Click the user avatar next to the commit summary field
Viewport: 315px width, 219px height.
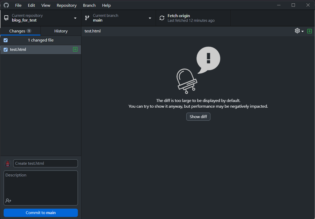8,163
